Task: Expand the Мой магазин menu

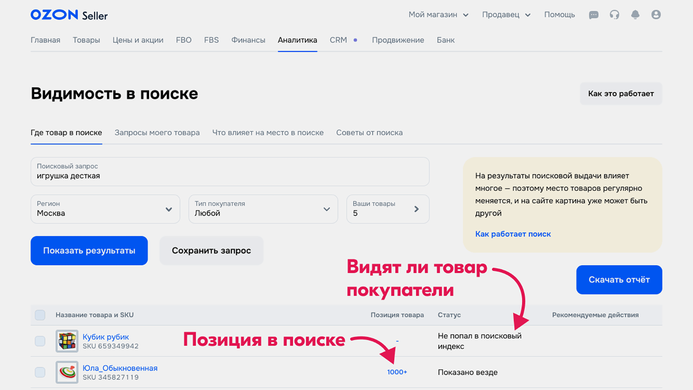Action: point(438,15)
